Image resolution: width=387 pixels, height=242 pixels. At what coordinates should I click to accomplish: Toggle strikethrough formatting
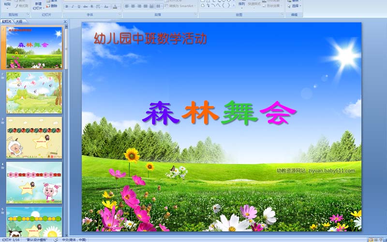click(x=86, y=6)
